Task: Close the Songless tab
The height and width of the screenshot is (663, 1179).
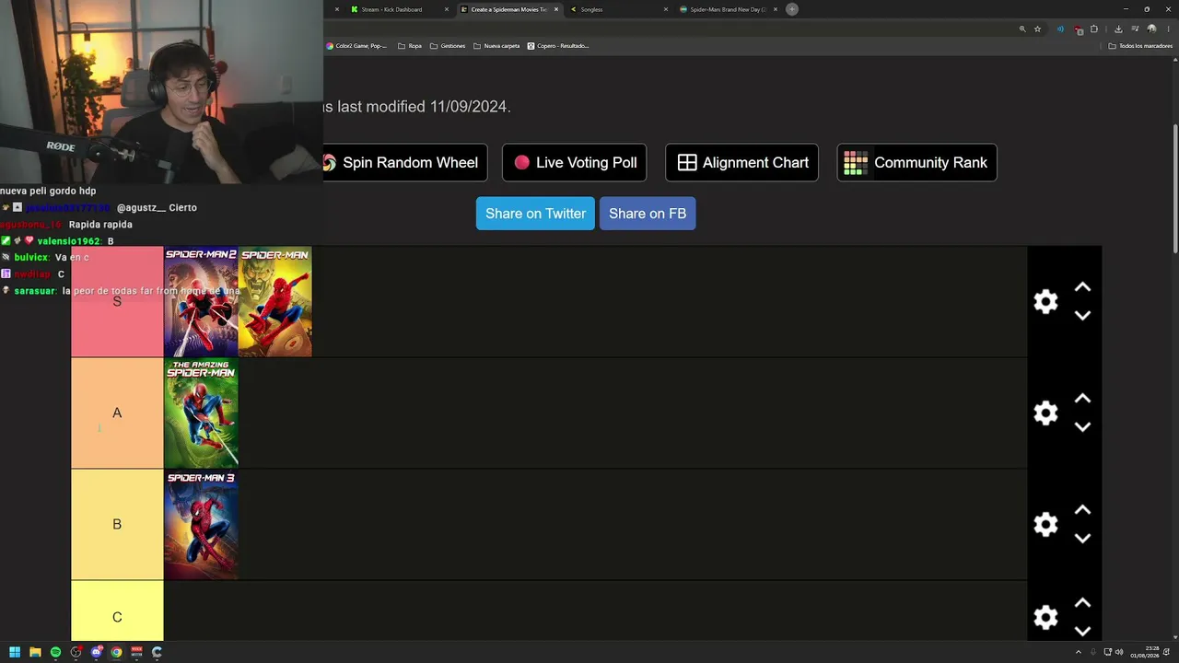Action: coord(666,9)
